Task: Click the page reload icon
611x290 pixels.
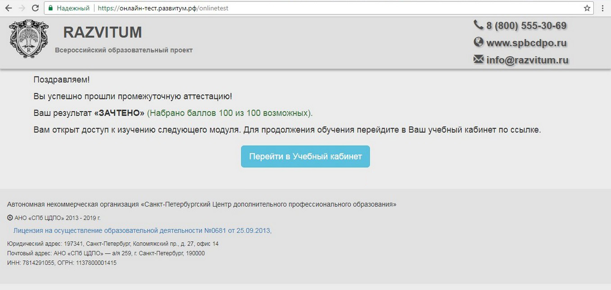Action: click(35, 8)
